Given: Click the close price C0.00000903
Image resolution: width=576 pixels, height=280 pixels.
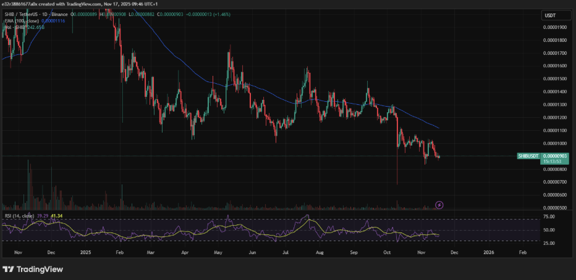Looking at the screenshot, I should pos(171,14).
